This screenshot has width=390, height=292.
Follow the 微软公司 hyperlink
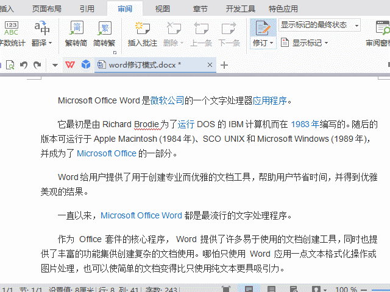point(167,100)
